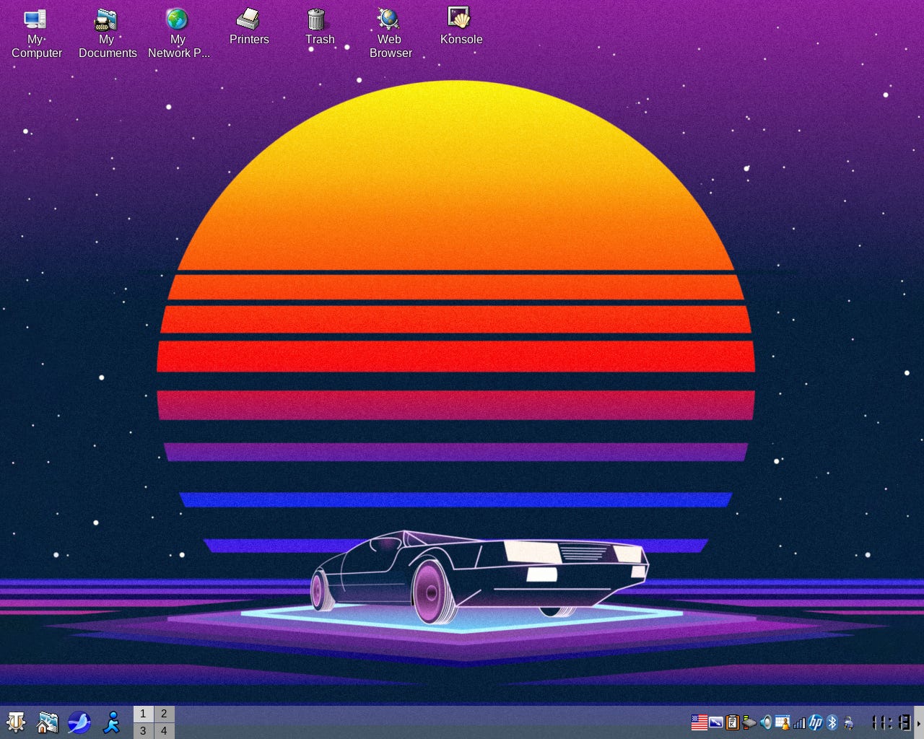Launch SeaMonkey from the panel
Image resolution: width=924 pixels, height=739 pixels.
coord(79,722)
